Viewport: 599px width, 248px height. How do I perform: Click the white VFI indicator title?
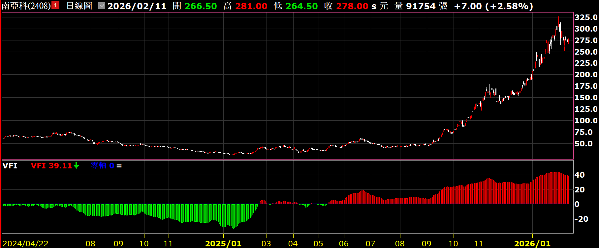click(x=10, y=166)
